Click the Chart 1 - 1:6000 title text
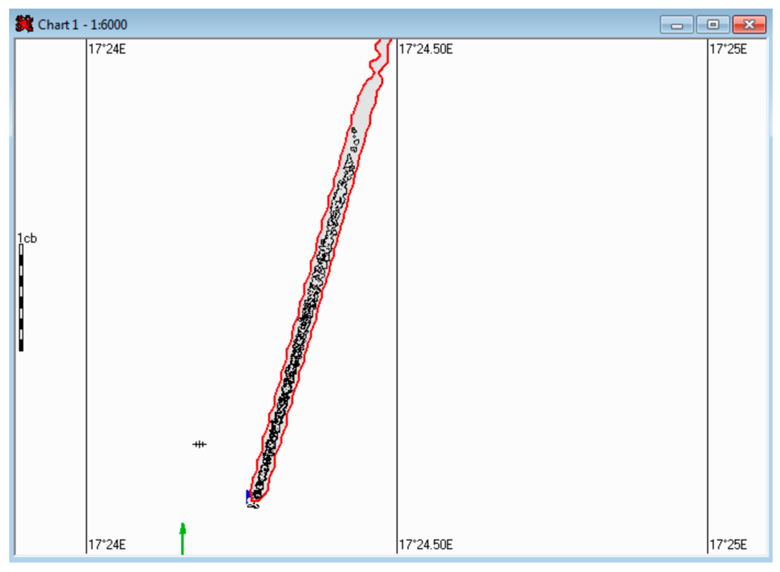The height and width of the screenshot is (572, 780). pyautogui.click(x=82, y=25)
